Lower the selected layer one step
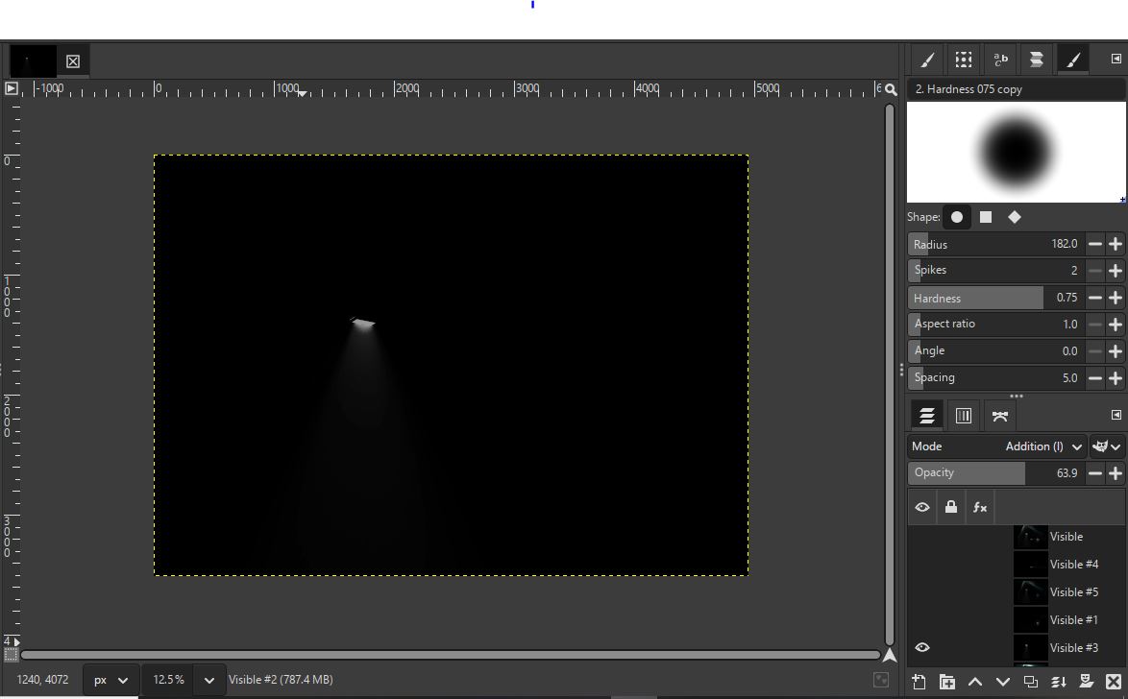 [x=1003, y=682]
